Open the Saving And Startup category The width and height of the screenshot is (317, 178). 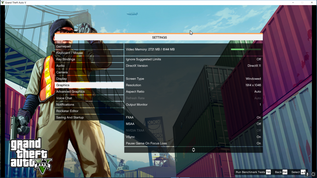click(x=89, y=118)
